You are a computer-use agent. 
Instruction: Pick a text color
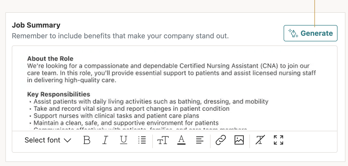pyautogui.click(x=181, y=140)
